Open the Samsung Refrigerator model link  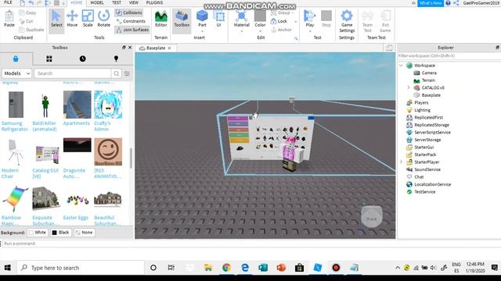14,126
